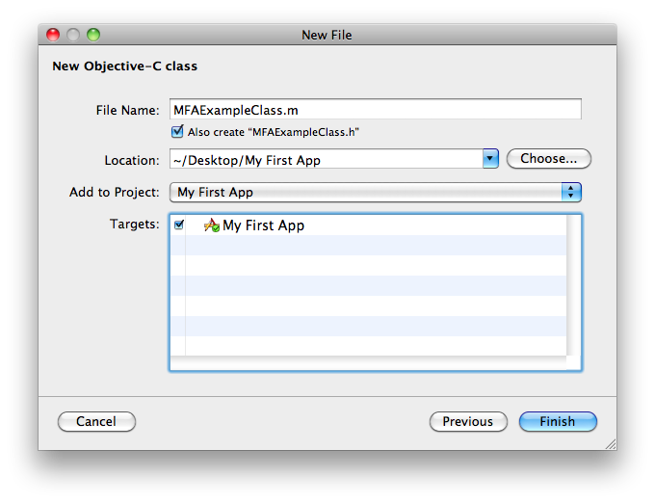Cancel the new file dialog
655x503 pixels.
click(x=96, y=421)
